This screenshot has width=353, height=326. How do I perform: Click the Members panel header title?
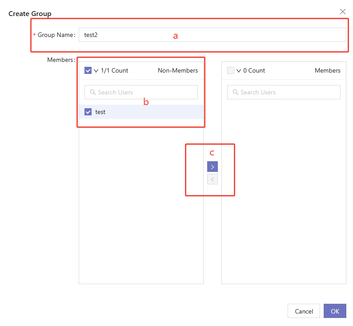coord(327,70)
